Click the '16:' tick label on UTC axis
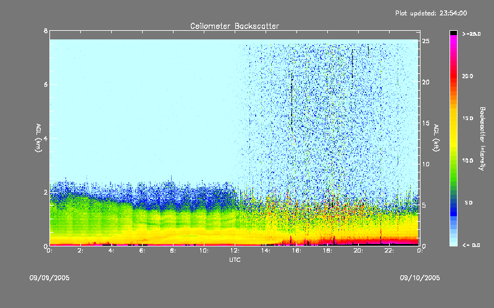This screenshot has width=494, height=308. click(x=296, y=251)
